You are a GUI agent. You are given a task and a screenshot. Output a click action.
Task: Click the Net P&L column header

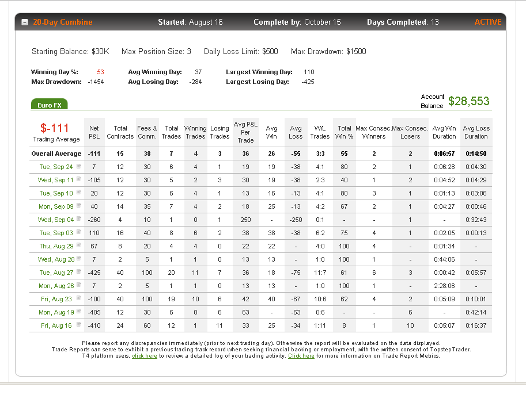(x=94, y=132)
